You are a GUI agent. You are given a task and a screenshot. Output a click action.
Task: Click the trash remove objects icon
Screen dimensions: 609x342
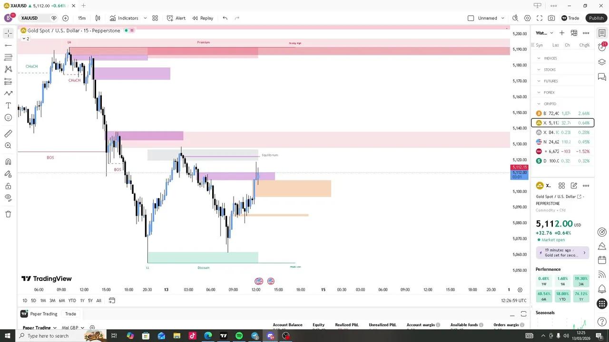8,214
